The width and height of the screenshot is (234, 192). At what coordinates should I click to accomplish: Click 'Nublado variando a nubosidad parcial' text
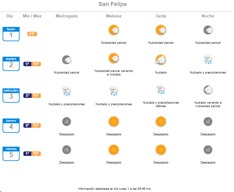point(208,104)
